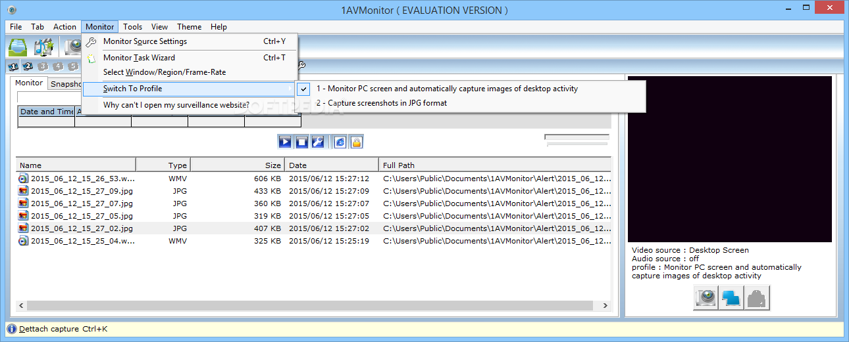Click the webcam icon below the preview
849x342 pixels.
coord(706,297)
